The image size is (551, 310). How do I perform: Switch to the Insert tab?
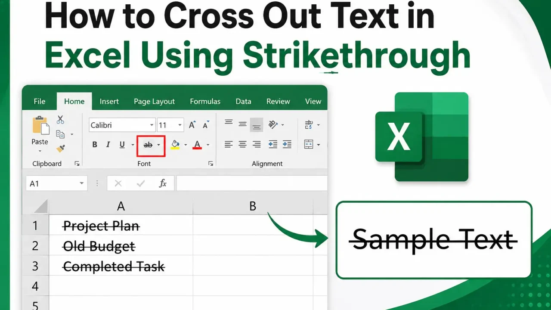coord(109,102)
